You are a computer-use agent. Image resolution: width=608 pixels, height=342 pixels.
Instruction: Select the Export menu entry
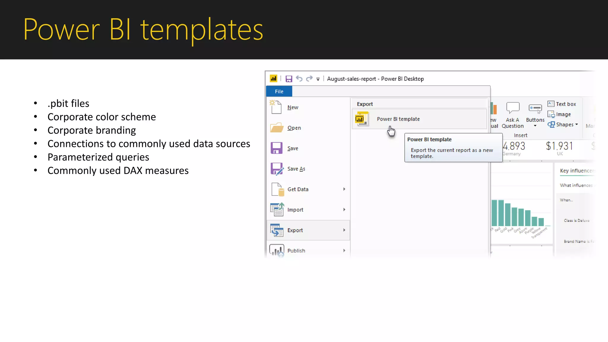pos(308,230)
